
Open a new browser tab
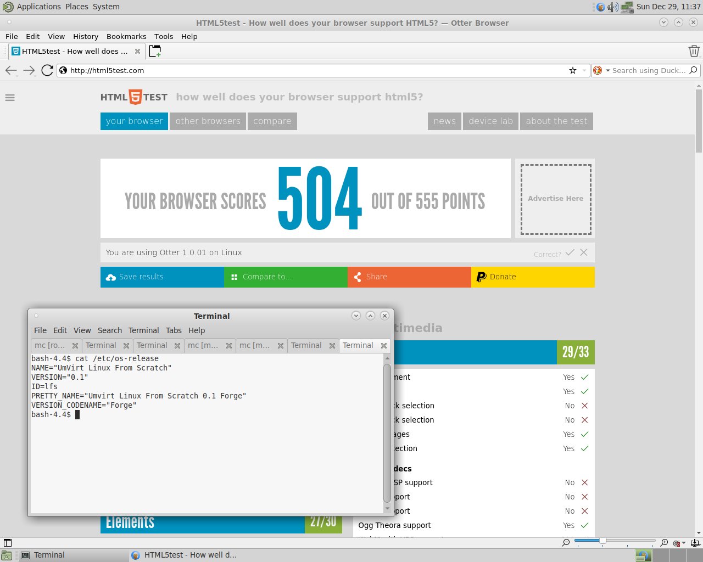pyautogui.click(x=155, y=50)
